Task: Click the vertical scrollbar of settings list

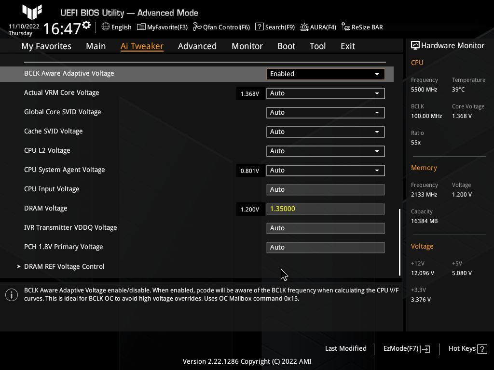Action: click(x=399, y=242)
